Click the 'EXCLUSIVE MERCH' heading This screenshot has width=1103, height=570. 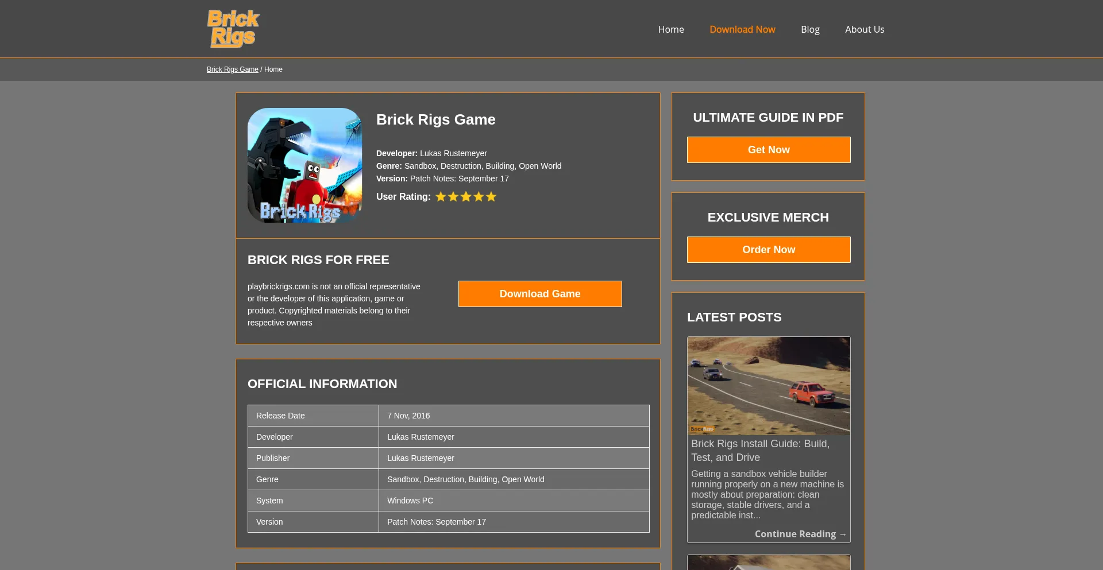[768, 218]
